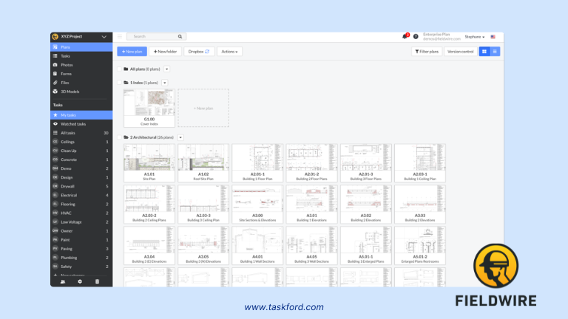The width and height of the screenshot is (568, 319).
Task: Select the 2 Architectural folder checkbox
Action: click(118, 137)
